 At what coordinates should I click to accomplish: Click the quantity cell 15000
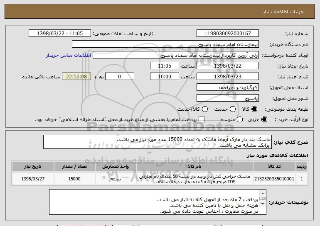coord(74,179)
